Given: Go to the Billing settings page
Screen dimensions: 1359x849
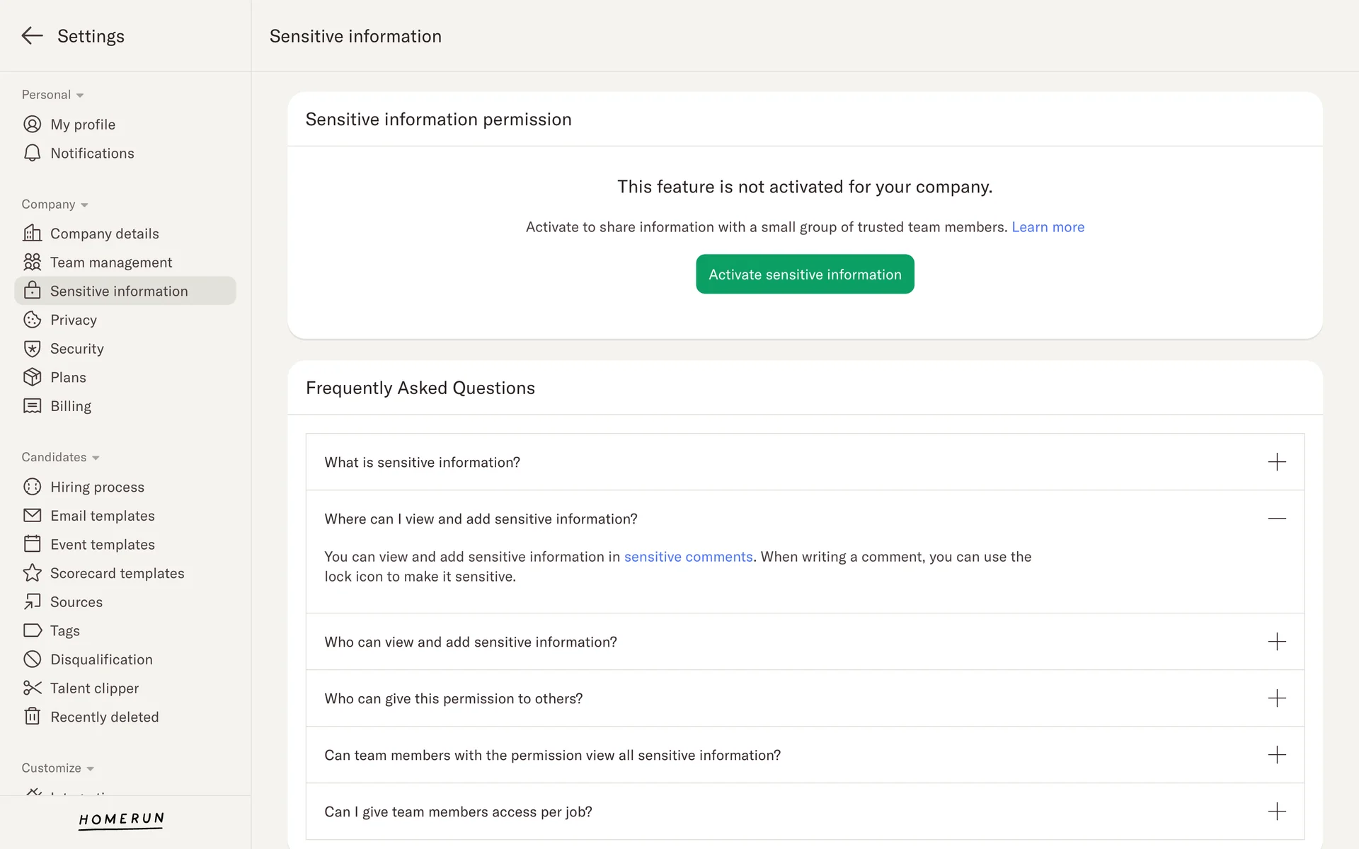Looking at the screenshot, I should click(71, 406).
